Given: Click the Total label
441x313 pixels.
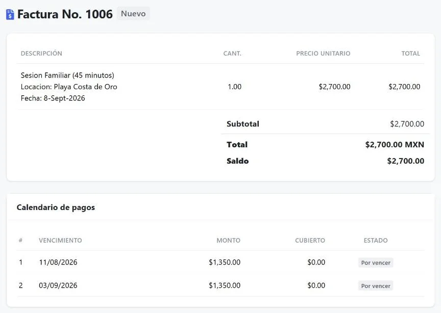Looking at the screenshot, I should tap(237, 144).
